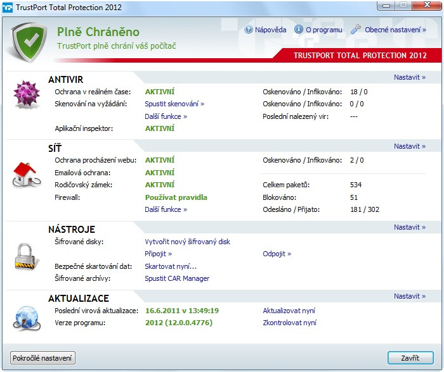Toggle AKTIVNÍ status for Emailová ochrana

point(160,173)
